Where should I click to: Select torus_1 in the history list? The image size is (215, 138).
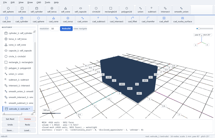tap(18, 39)
